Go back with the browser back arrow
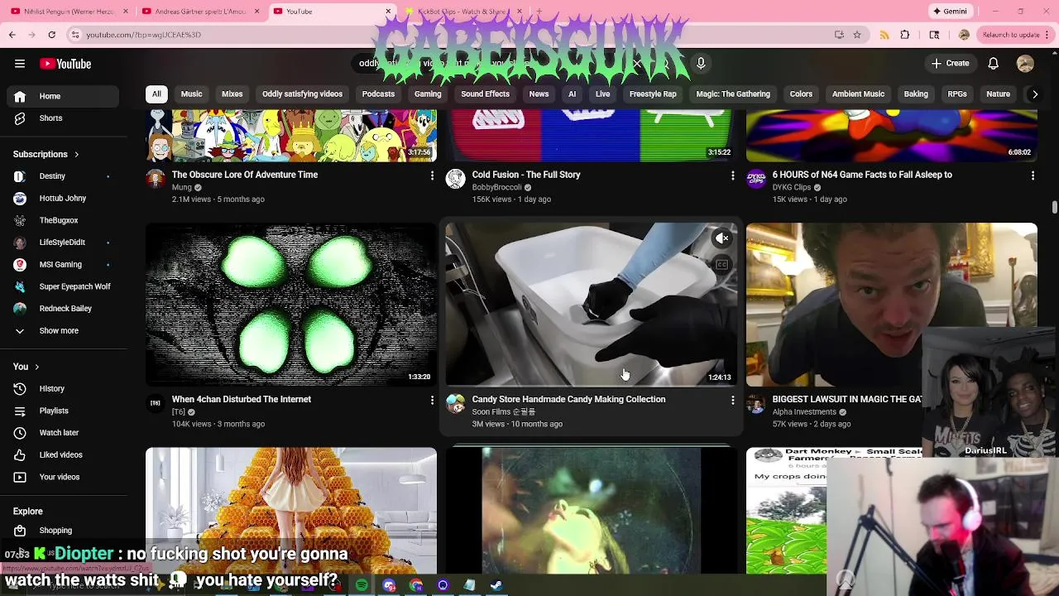 pyautogui.click(x=12, y=35)
